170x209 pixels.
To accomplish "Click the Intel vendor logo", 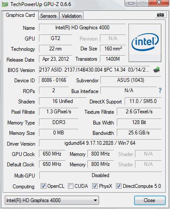I will pos(145,43).
